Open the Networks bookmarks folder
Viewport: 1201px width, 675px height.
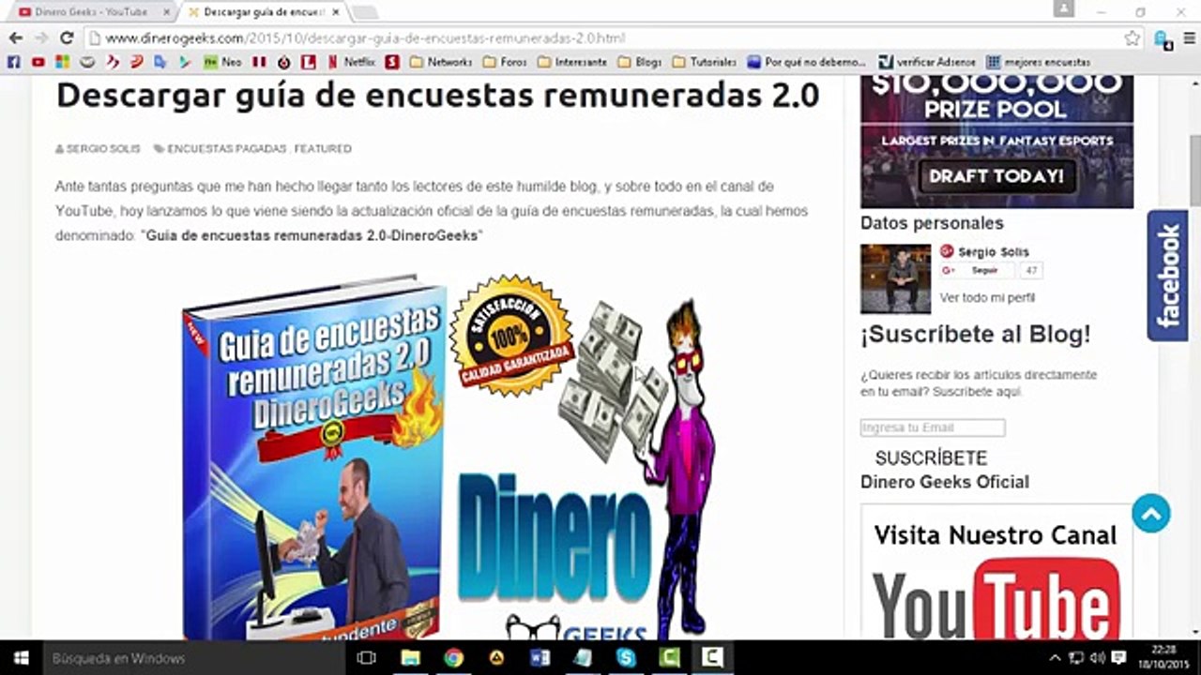point(440,62)
